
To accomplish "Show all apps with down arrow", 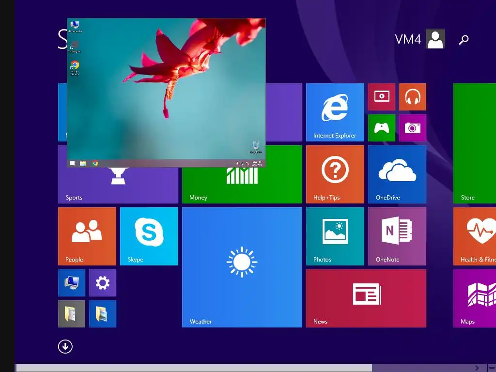I will [x=65, y=346].
